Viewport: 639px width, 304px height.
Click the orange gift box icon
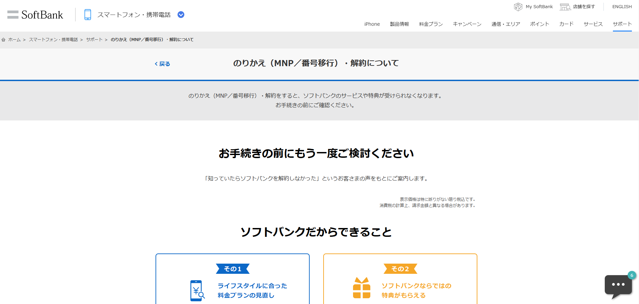362,288
